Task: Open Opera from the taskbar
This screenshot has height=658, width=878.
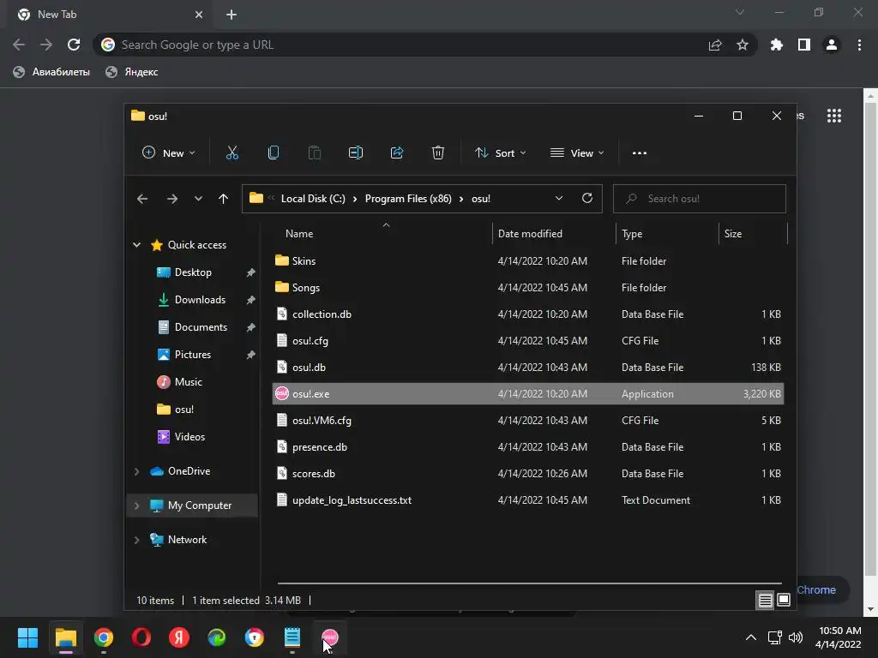Action: pyautogui.click(x=141, y=637)
